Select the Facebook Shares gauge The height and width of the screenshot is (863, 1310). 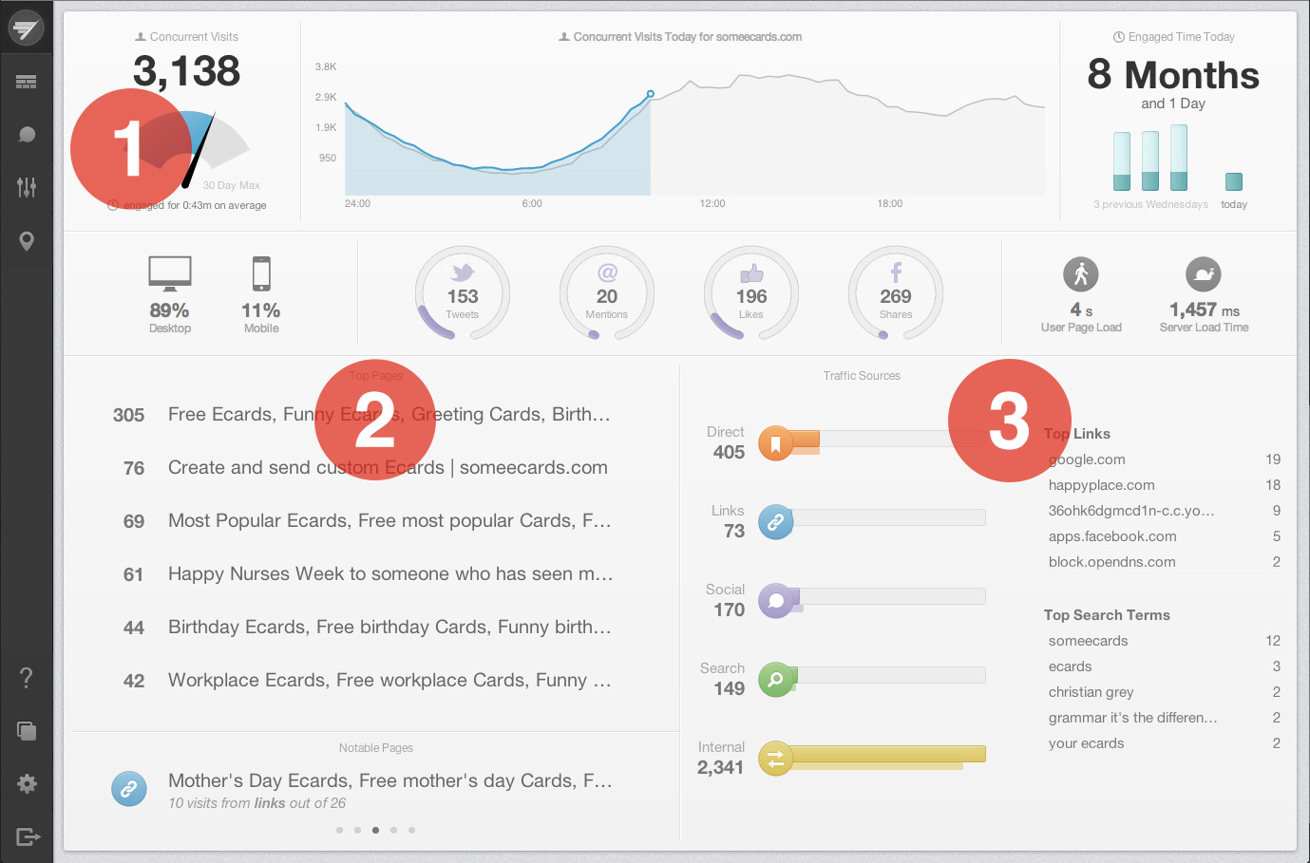point(896,293)
